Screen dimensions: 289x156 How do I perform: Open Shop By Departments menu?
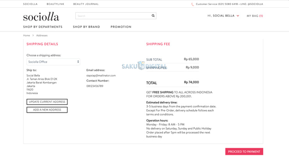[43, 27]
